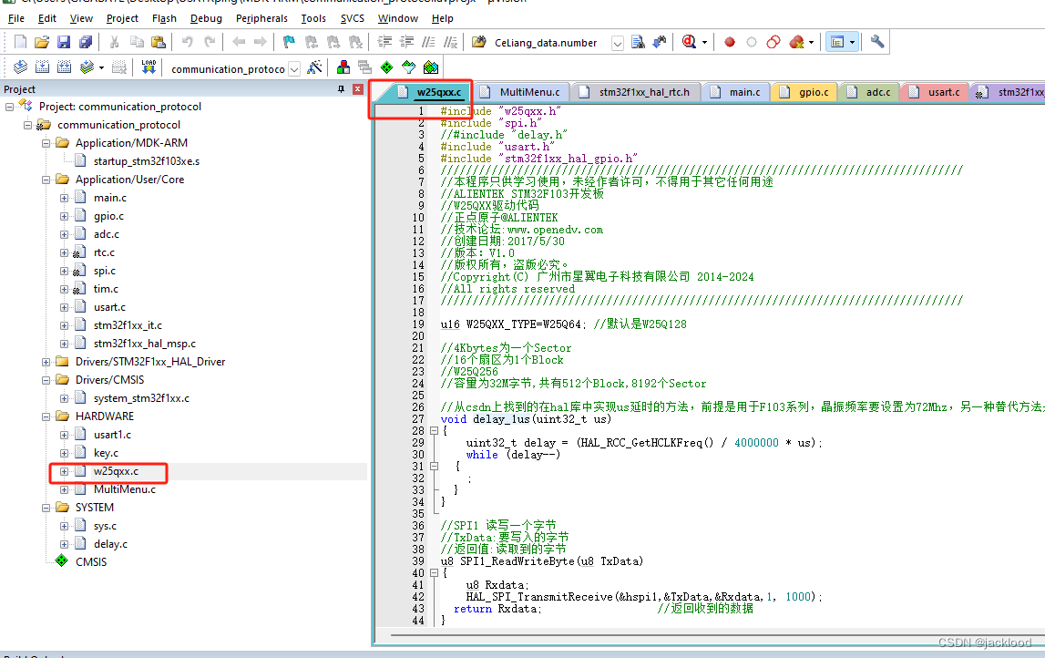Click the Build target icon
The height and width of the screenshot is (658, 1045).
(x=42, y=67)
